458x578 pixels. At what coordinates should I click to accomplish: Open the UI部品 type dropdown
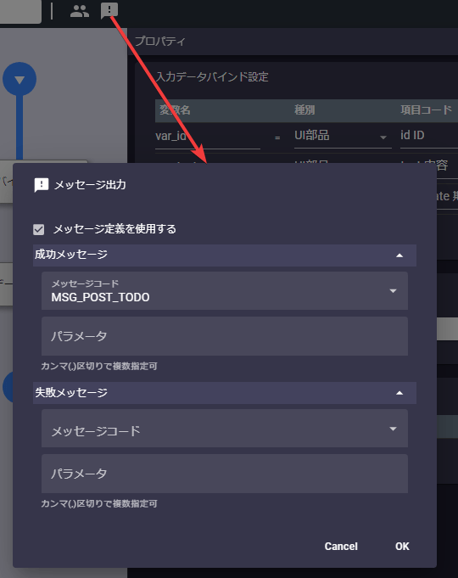[343, 136]
